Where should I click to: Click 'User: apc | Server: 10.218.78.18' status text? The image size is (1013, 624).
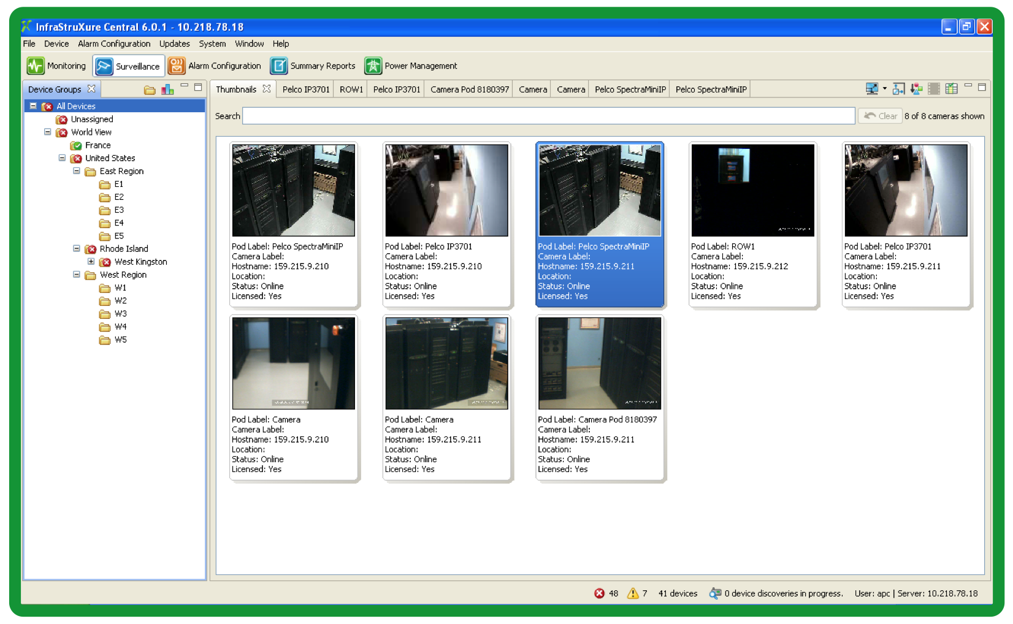coord(916,593)
